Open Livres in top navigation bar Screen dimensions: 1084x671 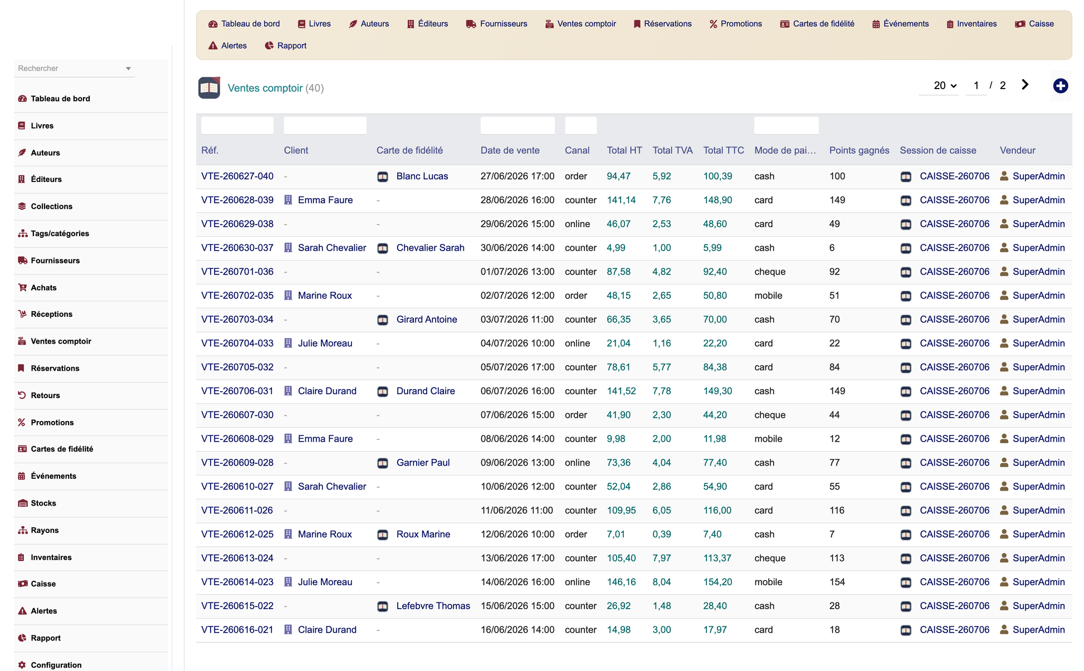pos(314,24)
